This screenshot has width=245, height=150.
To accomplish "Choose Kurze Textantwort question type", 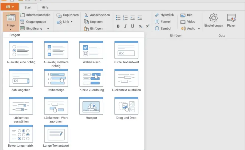I will pos(126,52).
